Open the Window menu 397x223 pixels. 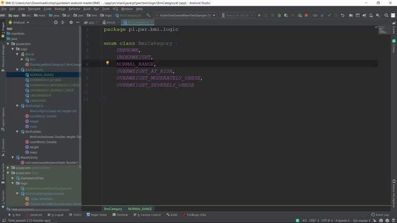(127, 9)
